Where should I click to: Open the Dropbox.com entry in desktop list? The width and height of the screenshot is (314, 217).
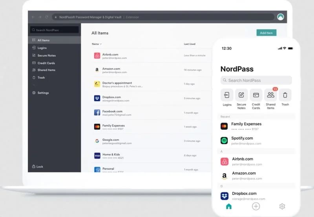[152, 98]
